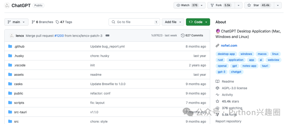The height and width of the screenshot is (124, 290).
Task: Click the src-tauri folder icon
Action: 10,112
